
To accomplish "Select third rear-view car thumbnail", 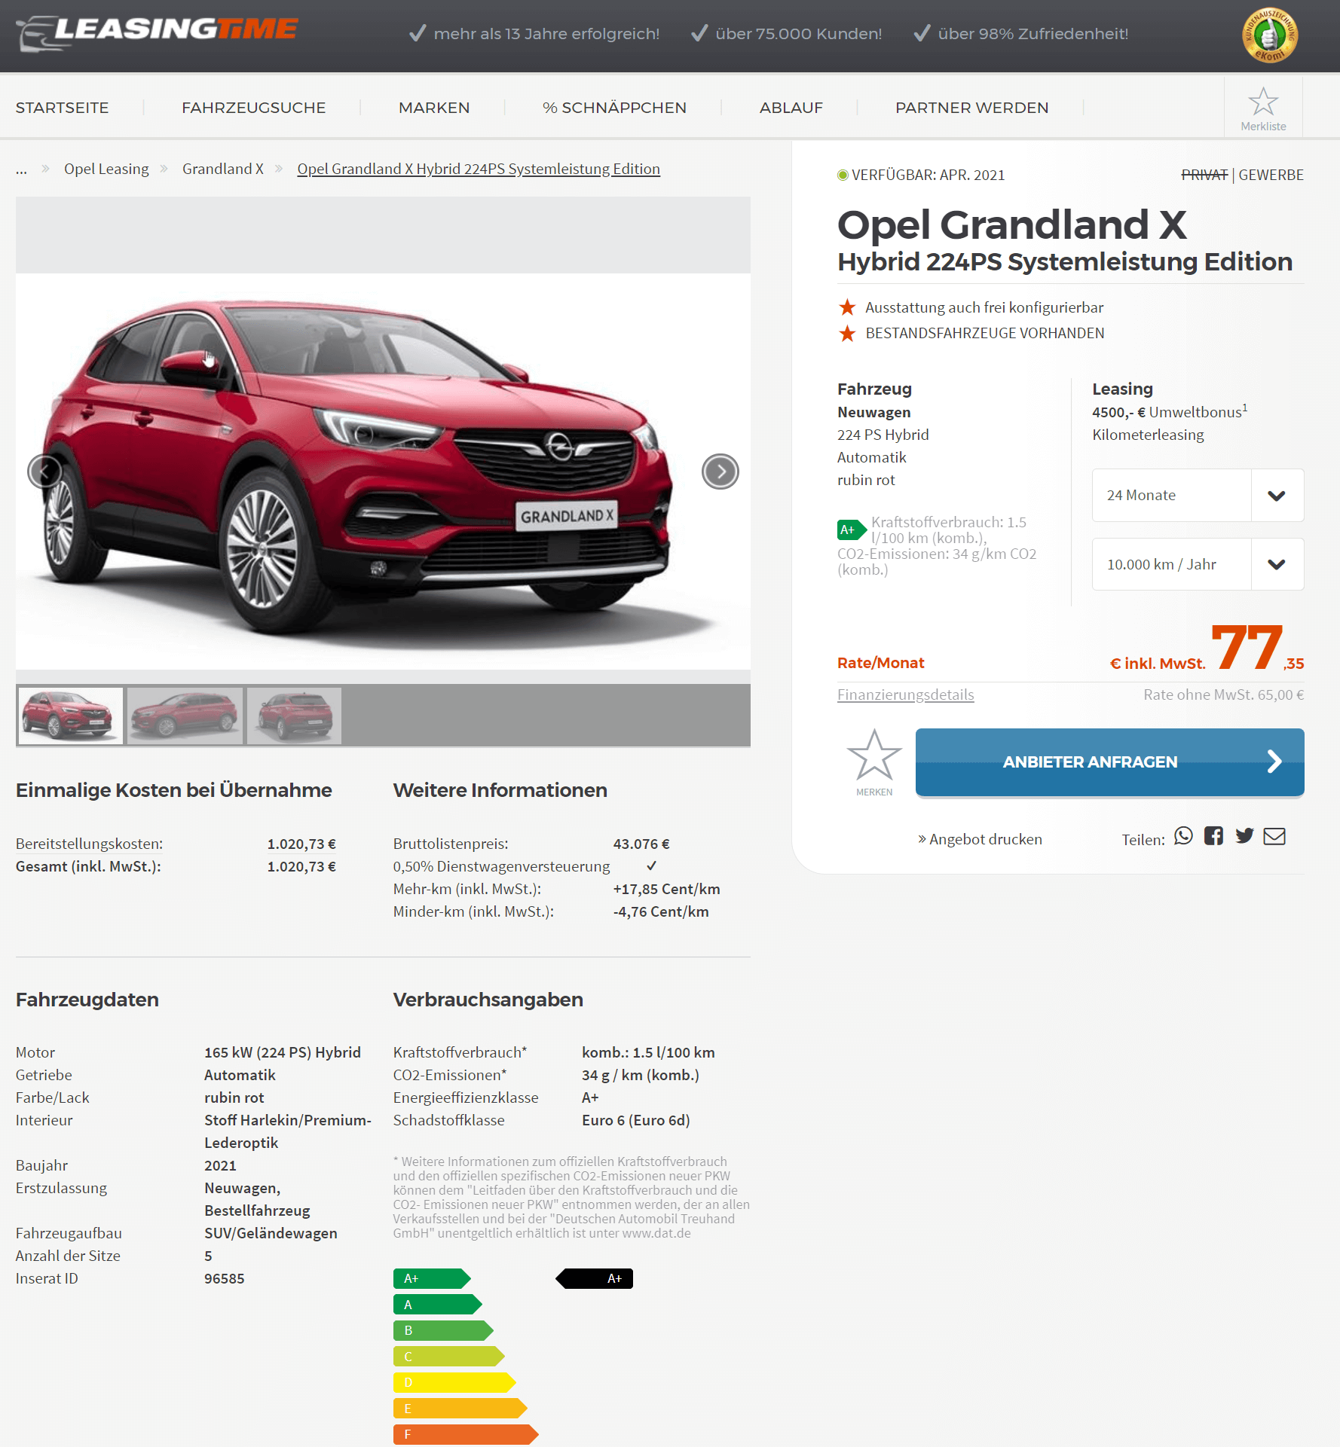I will pyautogui.click(x=294, y=716).
